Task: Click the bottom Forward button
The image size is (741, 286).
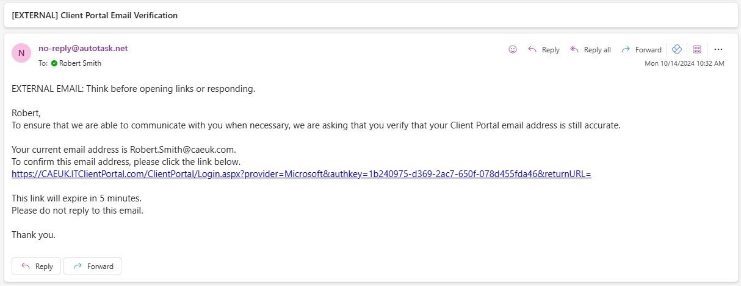Action: pyautogui.click(x=93, y=266)
